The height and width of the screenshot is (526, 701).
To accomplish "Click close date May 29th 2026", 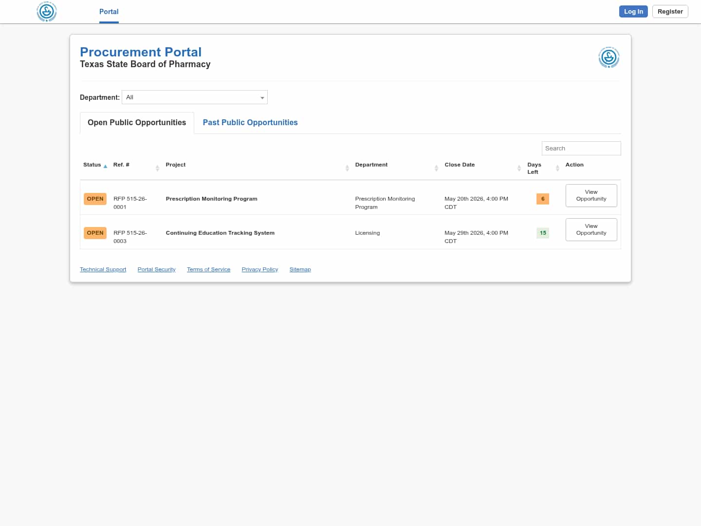I will coord(476,237).
